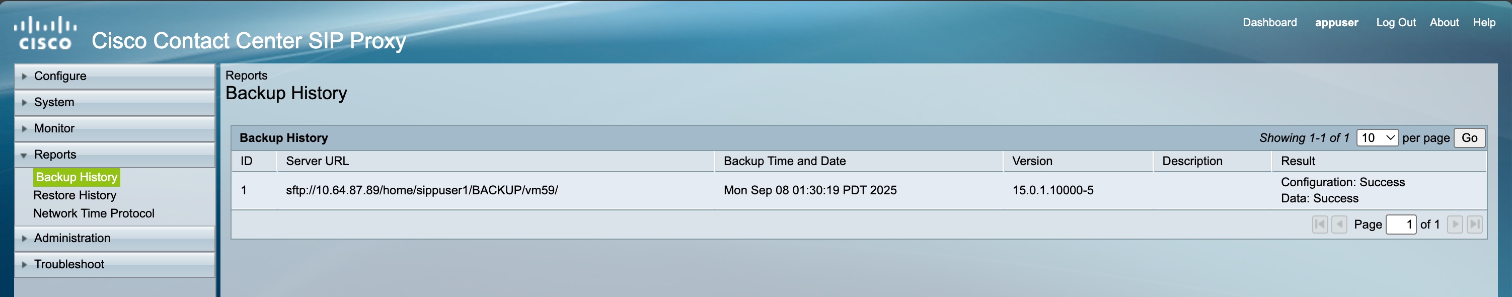Screen dimensions: 1512x297
Task: Go to previous page icon
Action: (1339, 224)
